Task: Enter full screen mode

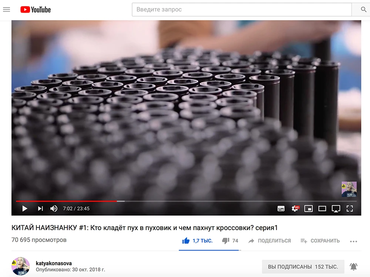Action: tap(350, 209)
